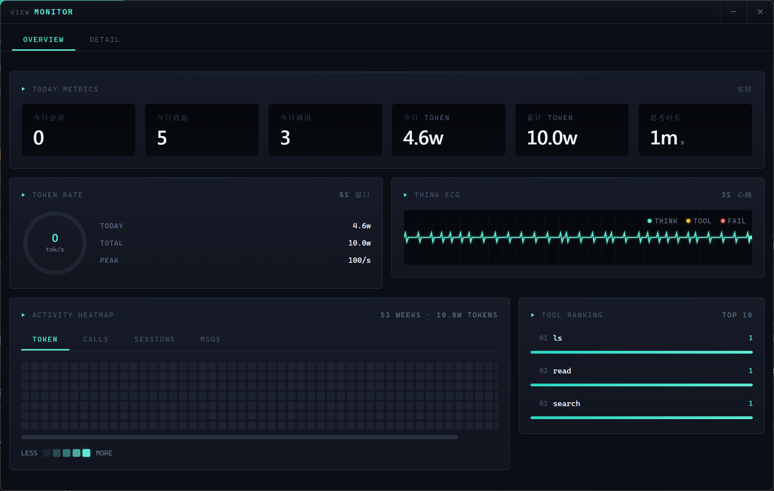This screenshot has height=491, width=774.
Task: Open the 今日会话 metric card
Action: pyautogui.click(x=79, y=130)
